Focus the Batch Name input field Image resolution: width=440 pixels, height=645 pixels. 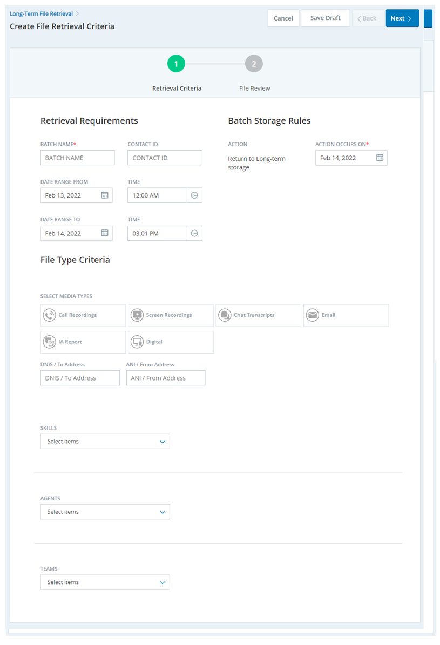(x=77, y=158)
